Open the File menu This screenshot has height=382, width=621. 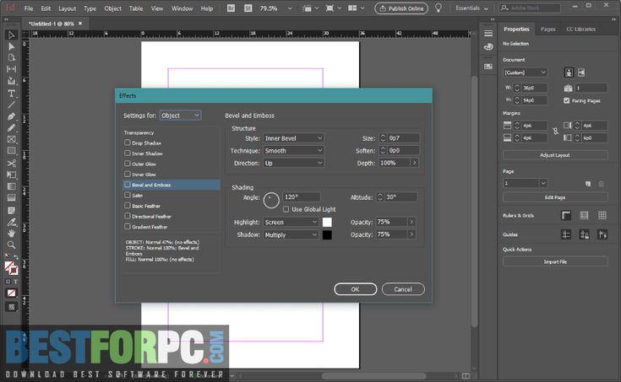tap(29, 8)
